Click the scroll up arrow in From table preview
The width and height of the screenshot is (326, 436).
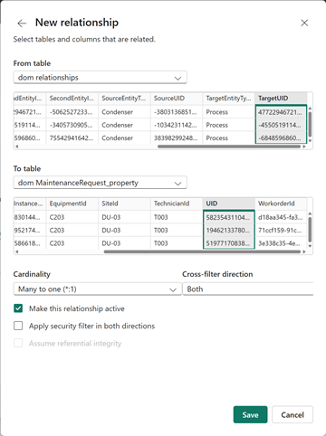tap(310, 108)
